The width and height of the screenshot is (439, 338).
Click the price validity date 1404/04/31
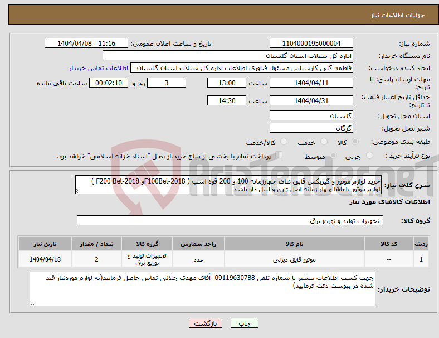(x=311, y=100)
